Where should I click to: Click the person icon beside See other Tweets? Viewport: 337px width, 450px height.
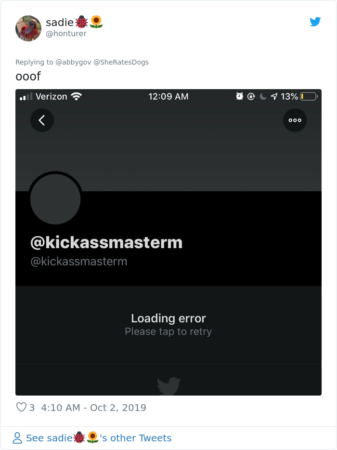click(17, 438)
